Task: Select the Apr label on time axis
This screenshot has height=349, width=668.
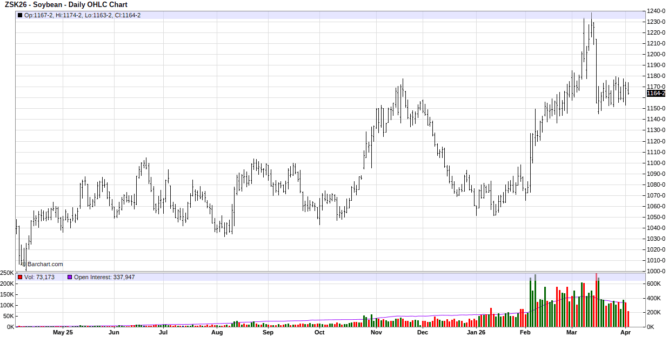Action: 625,333
